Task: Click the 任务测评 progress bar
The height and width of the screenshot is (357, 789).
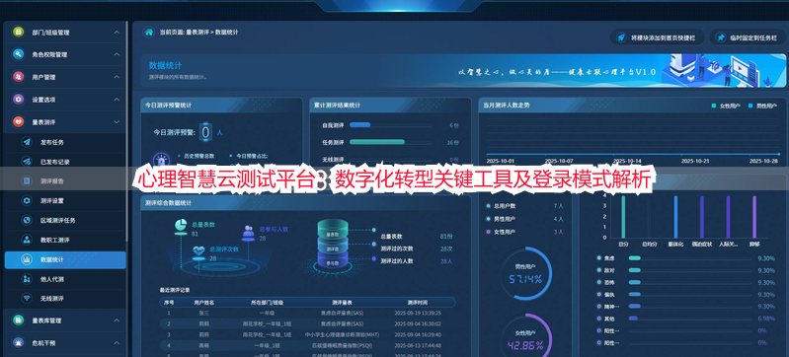Action: [x=390, y=142]
